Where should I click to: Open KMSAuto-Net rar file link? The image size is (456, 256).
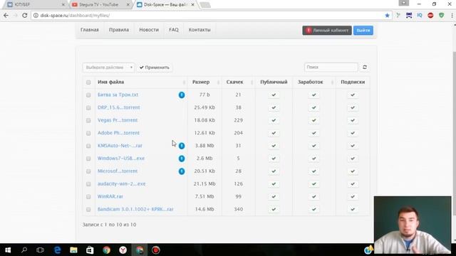coord(120,146)
